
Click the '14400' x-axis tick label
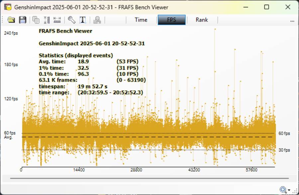tap(79, 170)
